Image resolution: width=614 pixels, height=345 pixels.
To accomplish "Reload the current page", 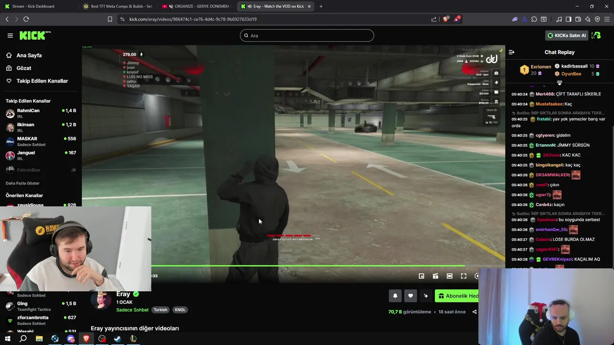I will pos(26,19).
